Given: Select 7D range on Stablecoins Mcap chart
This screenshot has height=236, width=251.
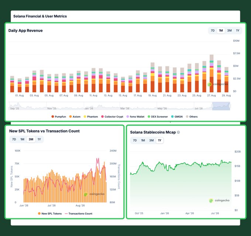Looking at the screenshot, I should coord(135,140).
